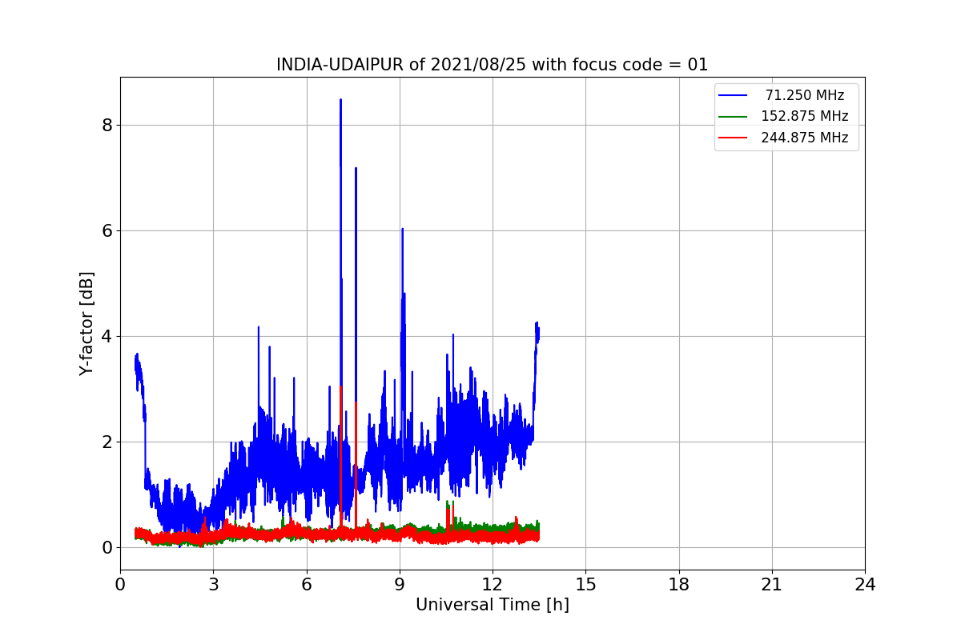Click the plot title INDIA-UDAIPUR of 2021/08/25
The width and height of the screenshot is (961, 640).
[492, 65]
